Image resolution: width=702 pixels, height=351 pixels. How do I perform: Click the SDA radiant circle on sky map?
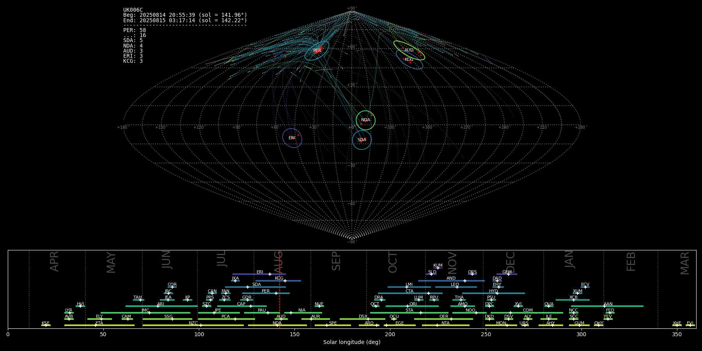tap(362, 140)
